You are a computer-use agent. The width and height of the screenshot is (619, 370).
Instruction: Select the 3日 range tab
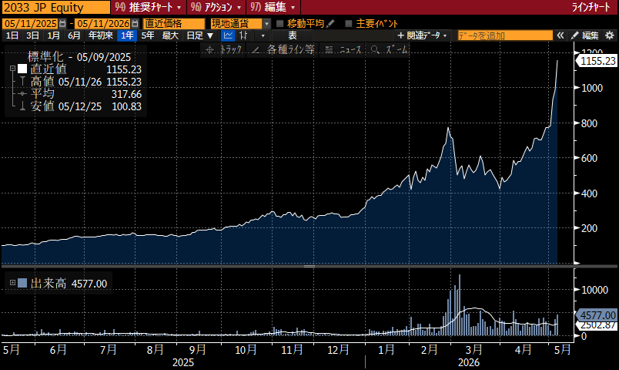click(x=32, y=35)
